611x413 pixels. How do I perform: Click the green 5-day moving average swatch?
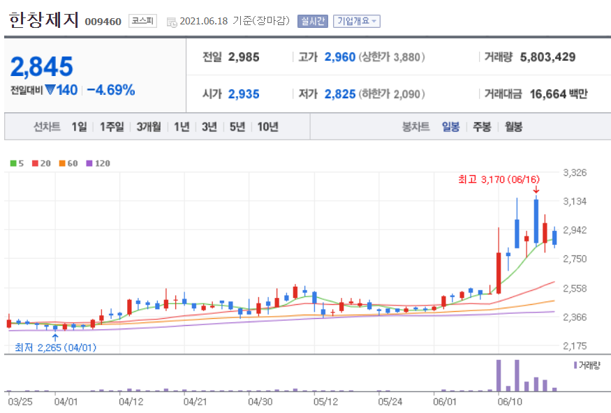(13, 163)
